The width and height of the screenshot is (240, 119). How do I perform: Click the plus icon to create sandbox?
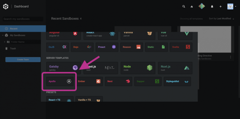pyautogui.click(x=220, y=7)
